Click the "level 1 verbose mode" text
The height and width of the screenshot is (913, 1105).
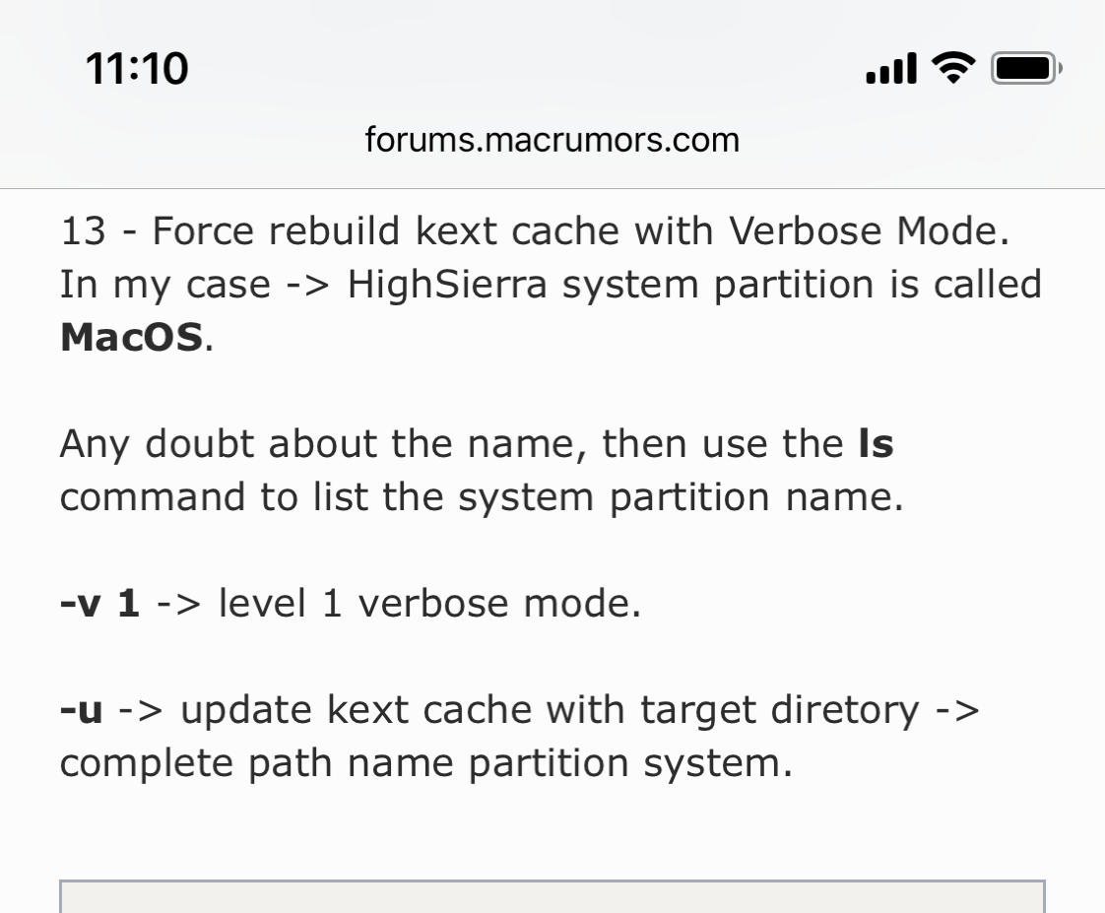click(x=429, y=603)
